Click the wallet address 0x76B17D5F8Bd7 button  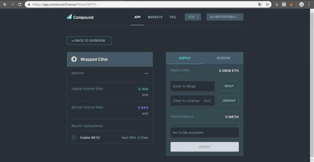tap(225, 17)
